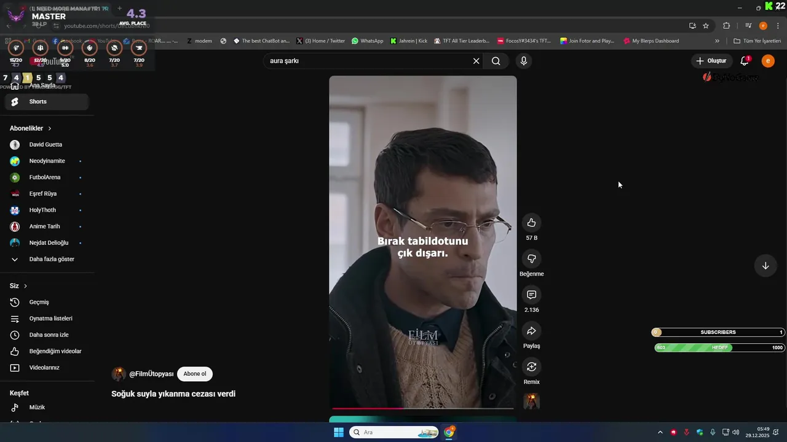Viewport: 787px width, 442px height.
Task: Open Chrome from the taskbar
Action: pyautogui.click(x=449, y=432)
